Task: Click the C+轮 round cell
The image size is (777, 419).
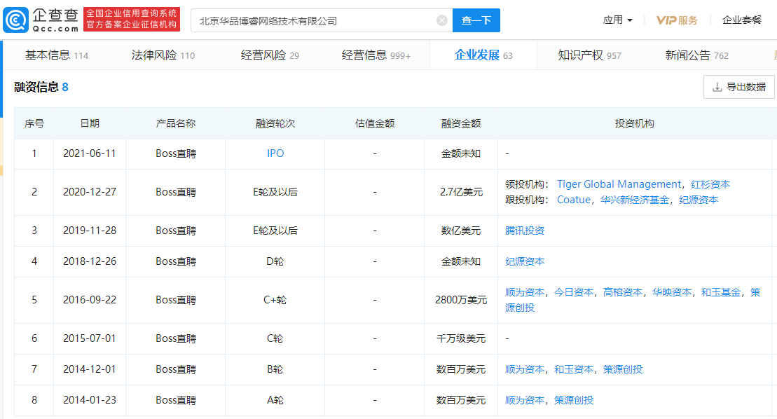Action: (x=275, y=300)
